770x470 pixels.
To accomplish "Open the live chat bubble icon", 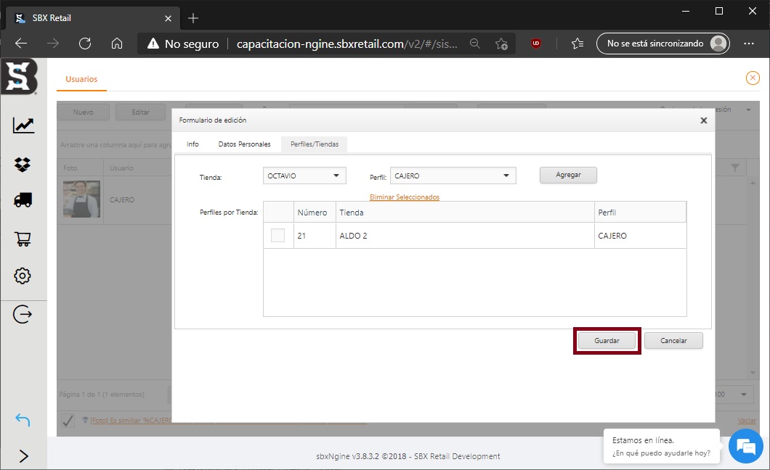I will point(745,446).
